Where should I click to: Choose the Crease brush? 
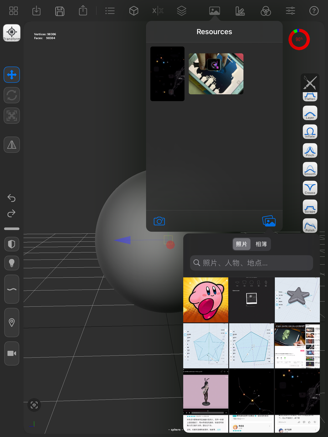pos(310,188)
